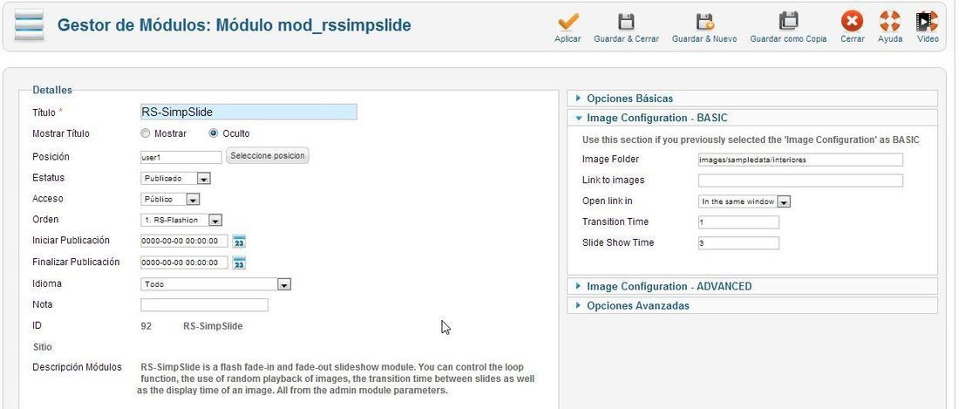Click the Image Folder input field
Image resolution: width=959 pixels, height=409 pixels.
coord(800,160)
